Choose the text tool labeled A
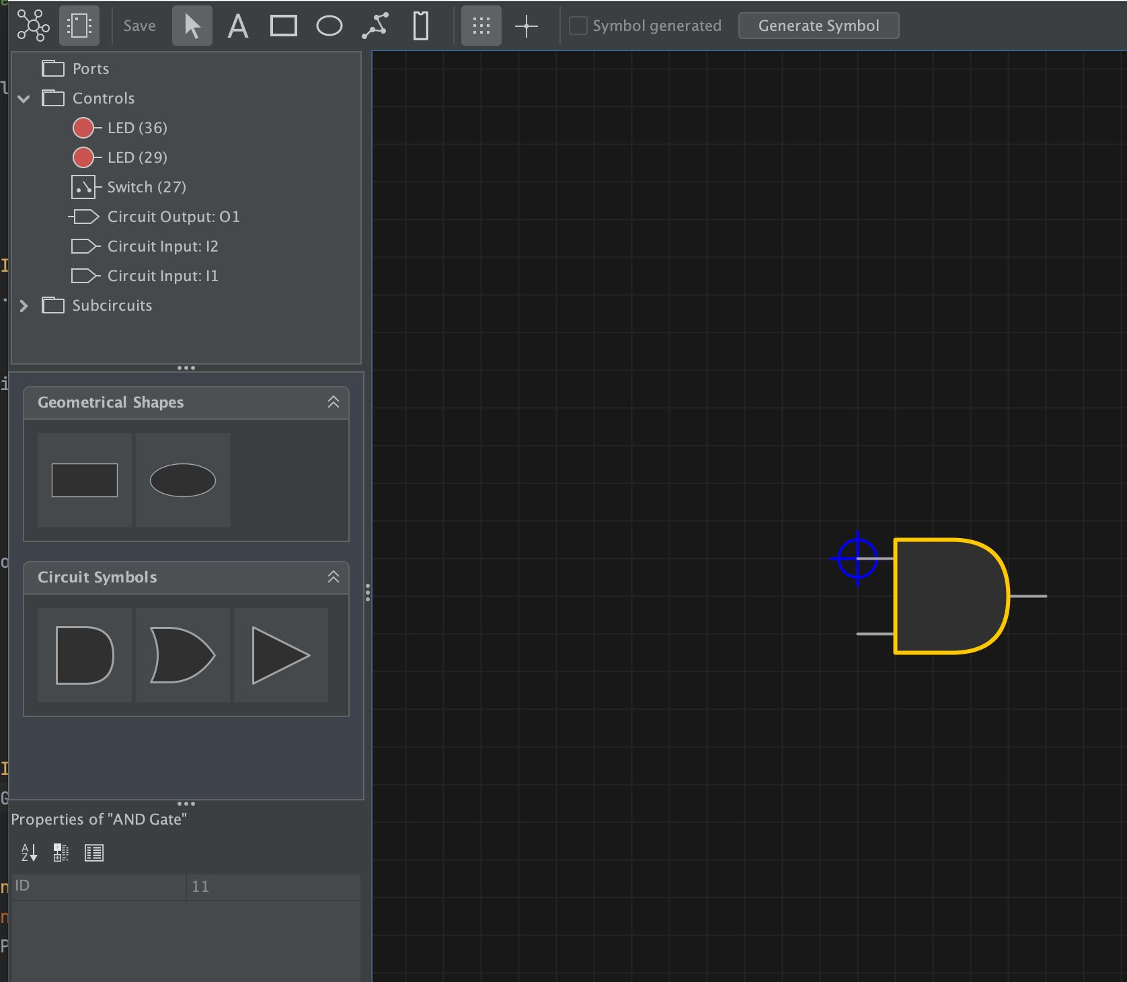Image resolution: width=1127 pixels, height=982 pixels. pos(238,26)
